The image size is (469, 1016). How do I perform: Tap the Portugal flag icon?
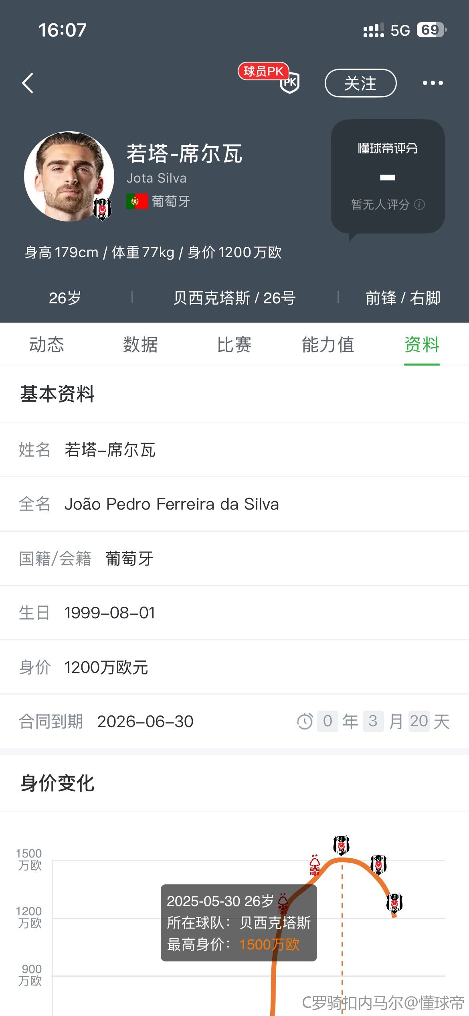coord(137,201)
